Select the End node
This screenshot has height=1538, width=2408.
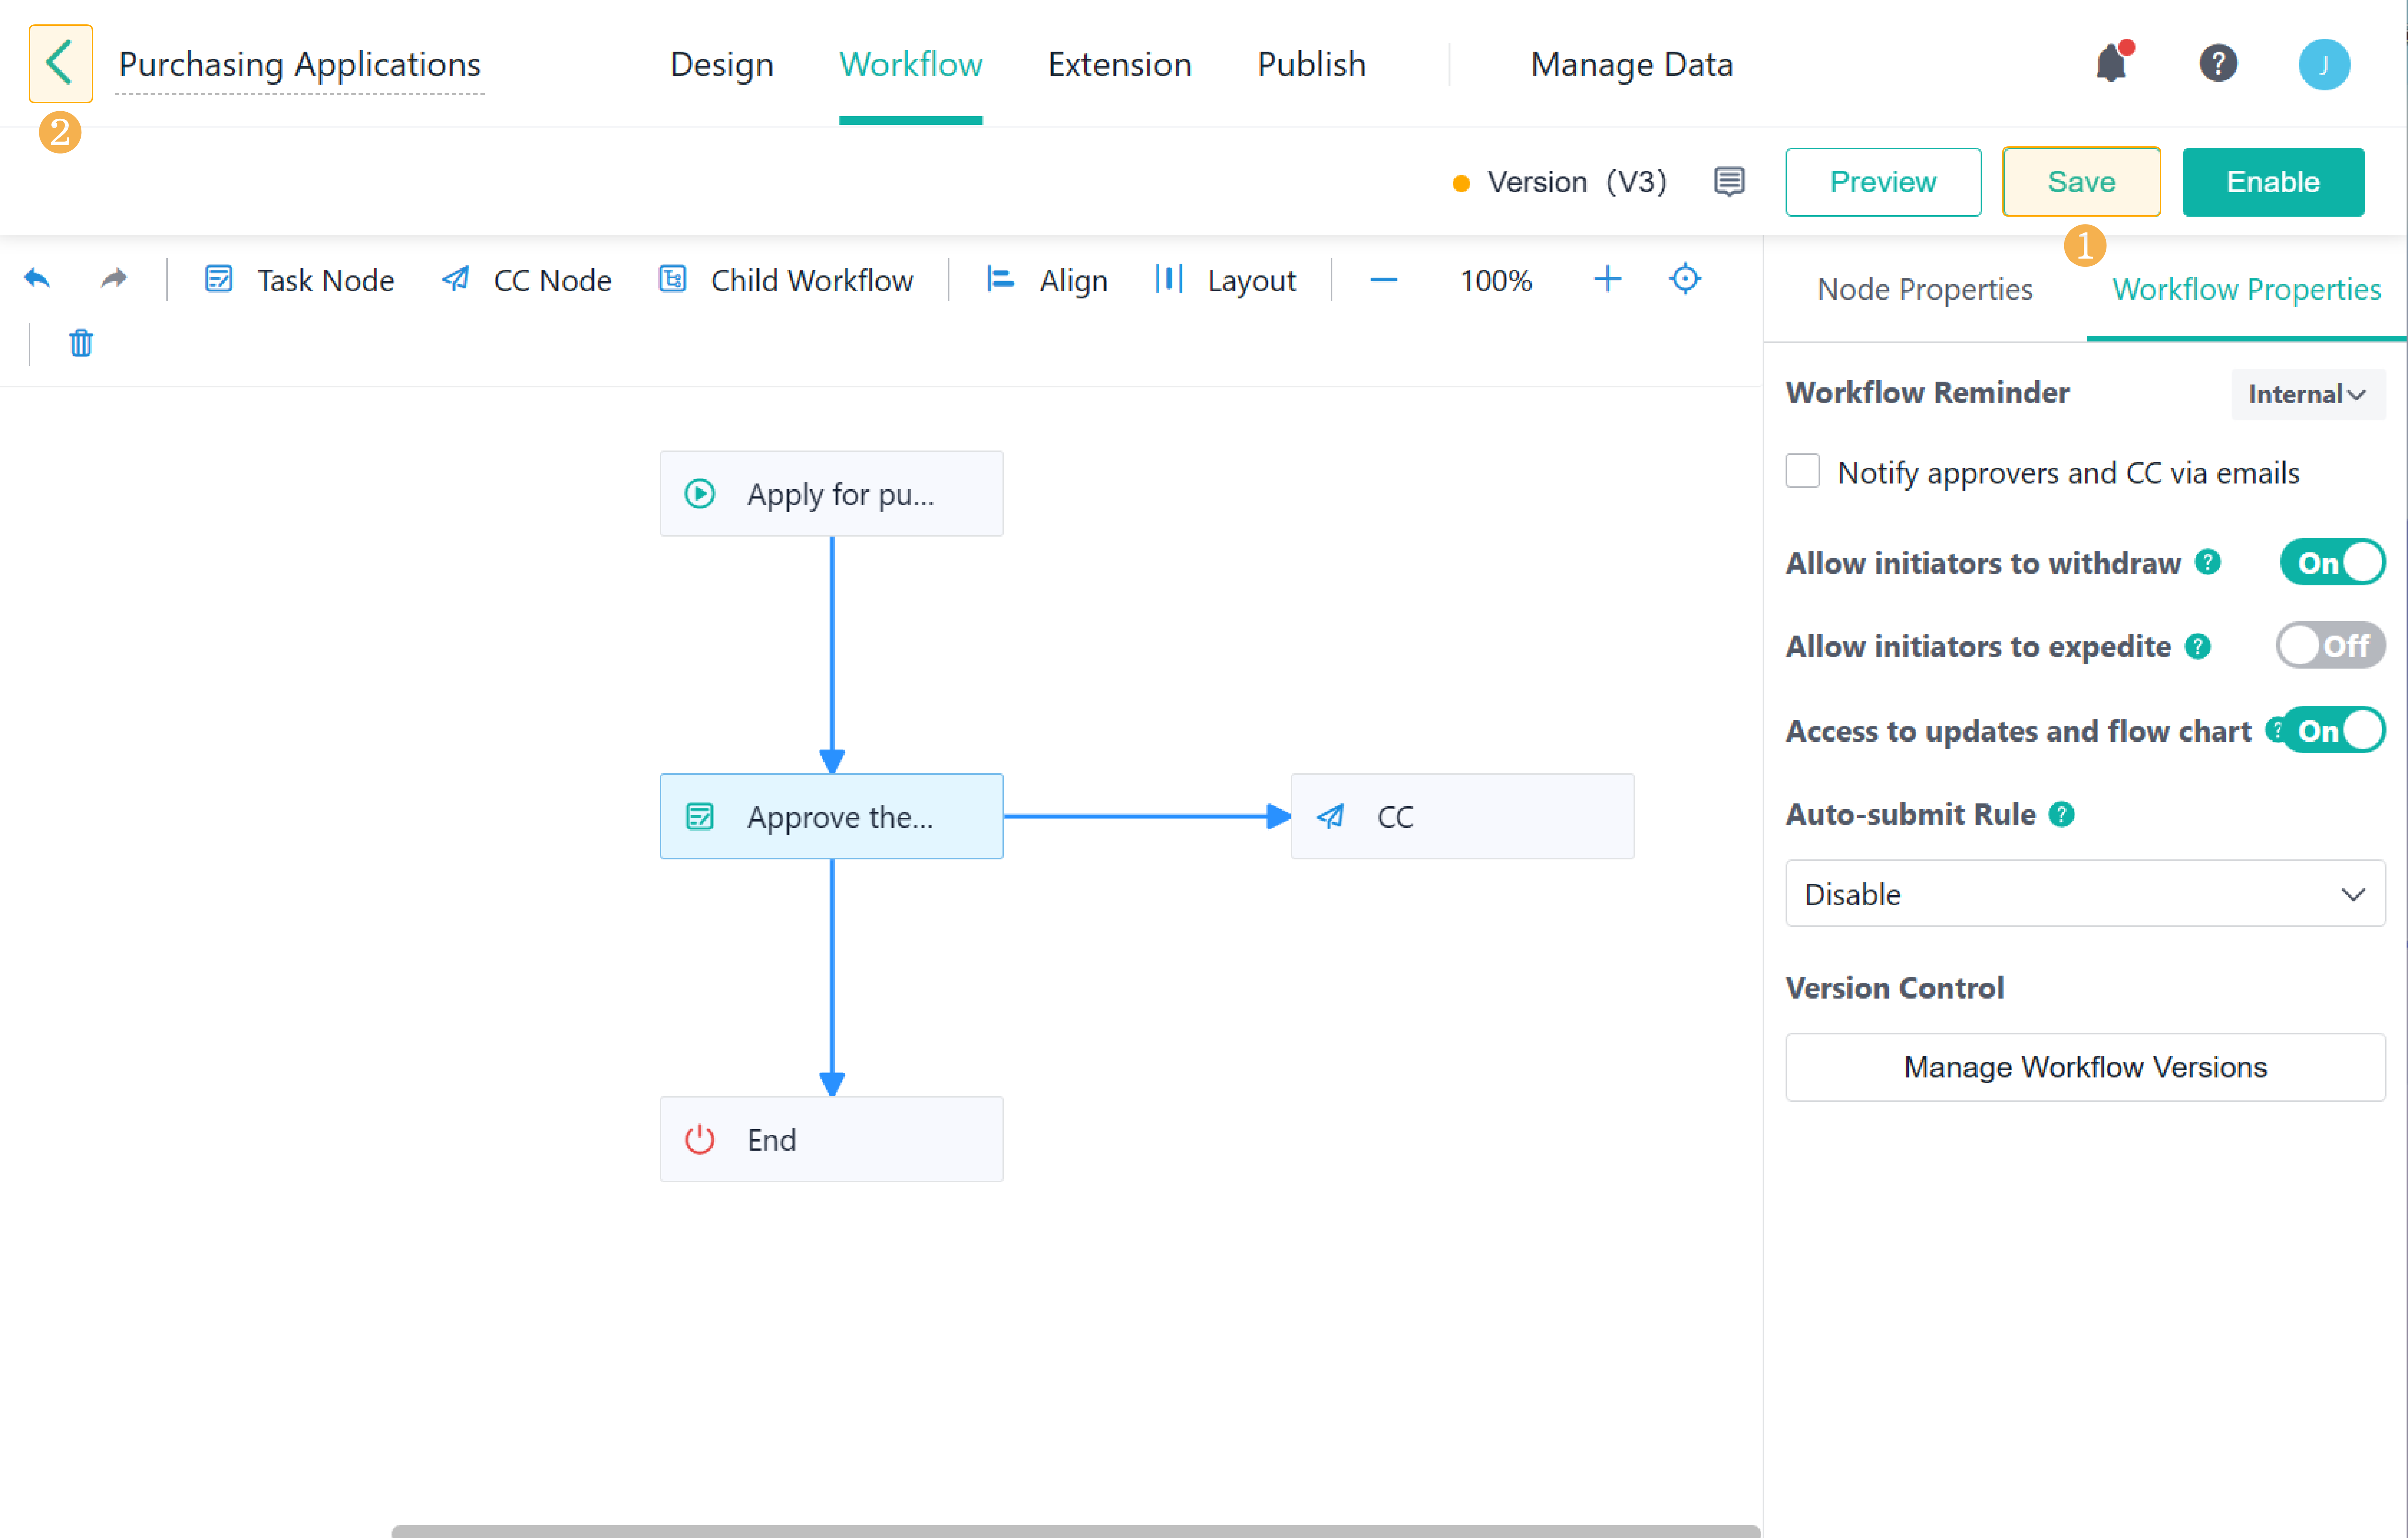click(x=831, y=1139)
